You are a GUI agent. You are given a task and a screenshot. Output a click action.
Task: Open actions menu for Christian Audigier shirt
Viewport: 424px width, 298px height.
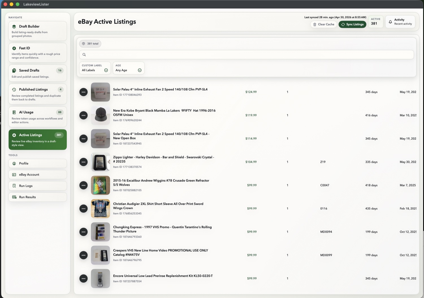pos(83,209)
